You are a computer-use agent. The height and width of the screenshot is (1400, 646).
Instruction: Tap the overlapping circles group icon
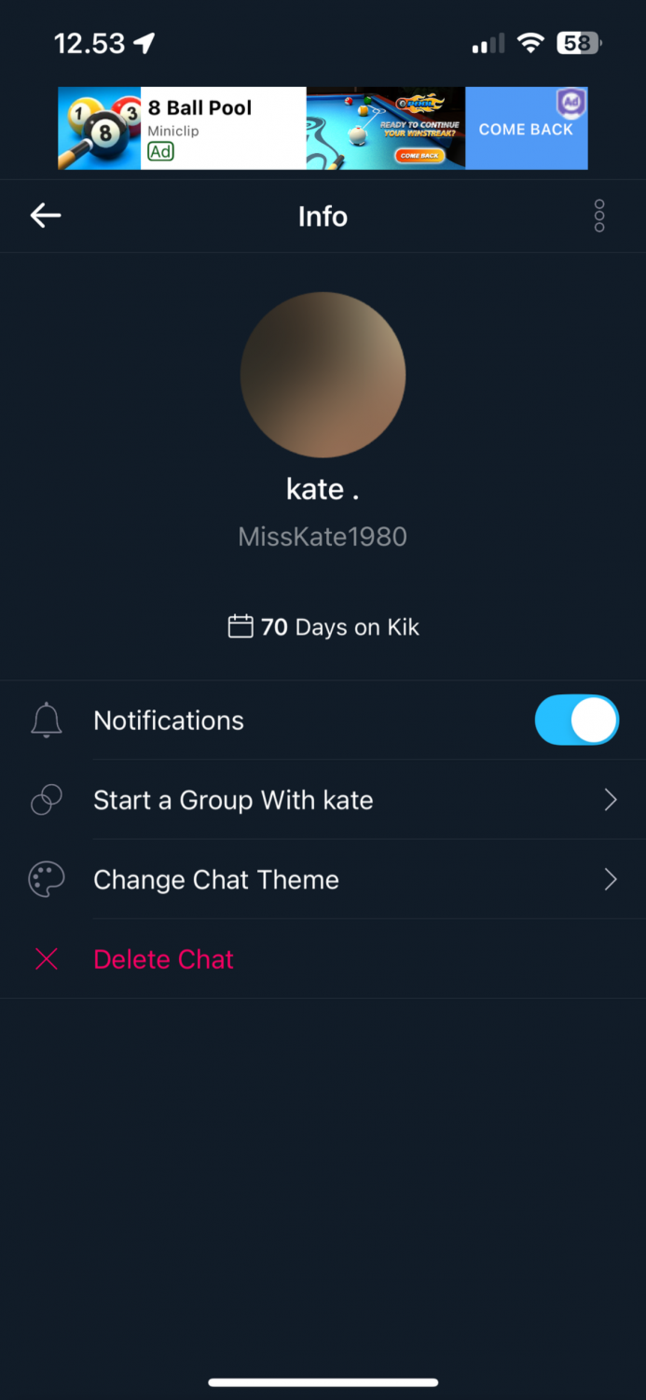click(x=47, y=800)
